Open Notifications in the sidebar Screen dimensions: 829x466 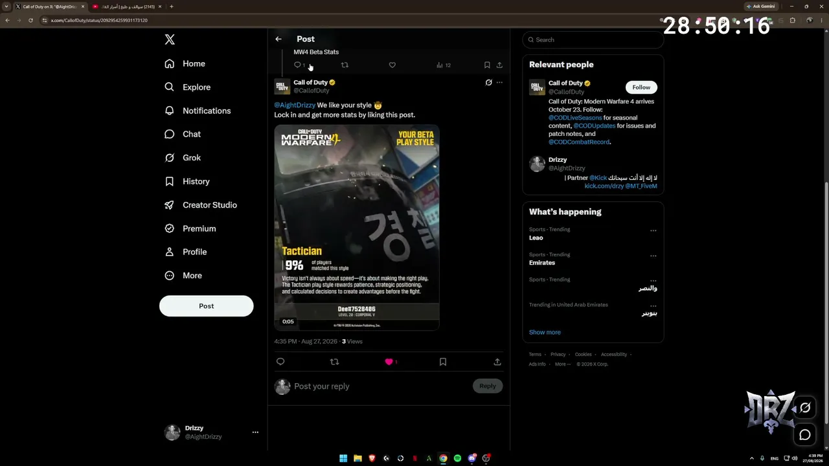198,111
